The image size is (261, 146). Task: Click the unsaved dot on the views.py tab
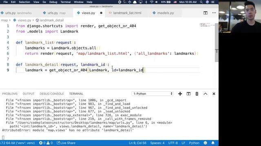tap(101, 13)
